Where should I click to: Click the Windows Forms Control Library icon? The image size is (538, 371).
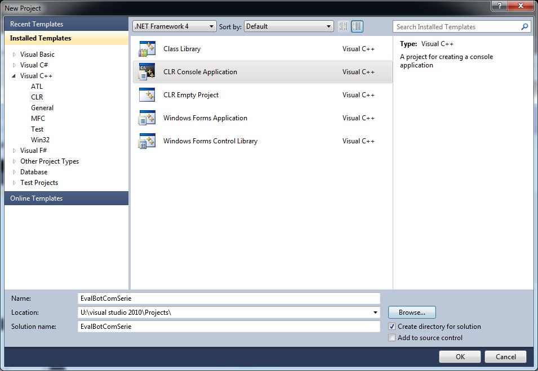147,141
